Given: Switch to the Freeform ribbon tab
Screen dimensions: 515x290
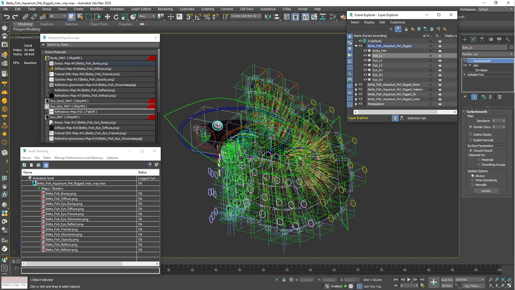Looking at the screenshot, I should (x=47, y=24).
